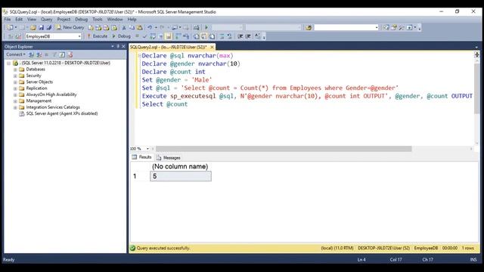The width and height of the screenshot is (484, 272).
Task: Click the editor horizontal scrollbar thumb
Action: [x=284, y=149]
